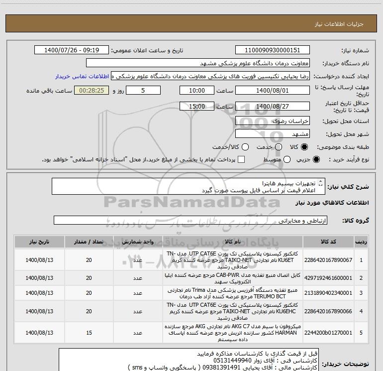Select the خدمت radio button
383x371 pixels.
pos(279,147)
